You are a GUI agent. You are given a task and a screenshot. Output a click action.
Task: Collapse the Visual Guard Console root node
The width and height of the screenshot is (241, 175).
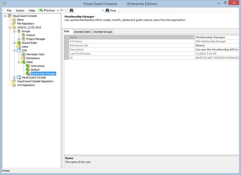[5, 16]
